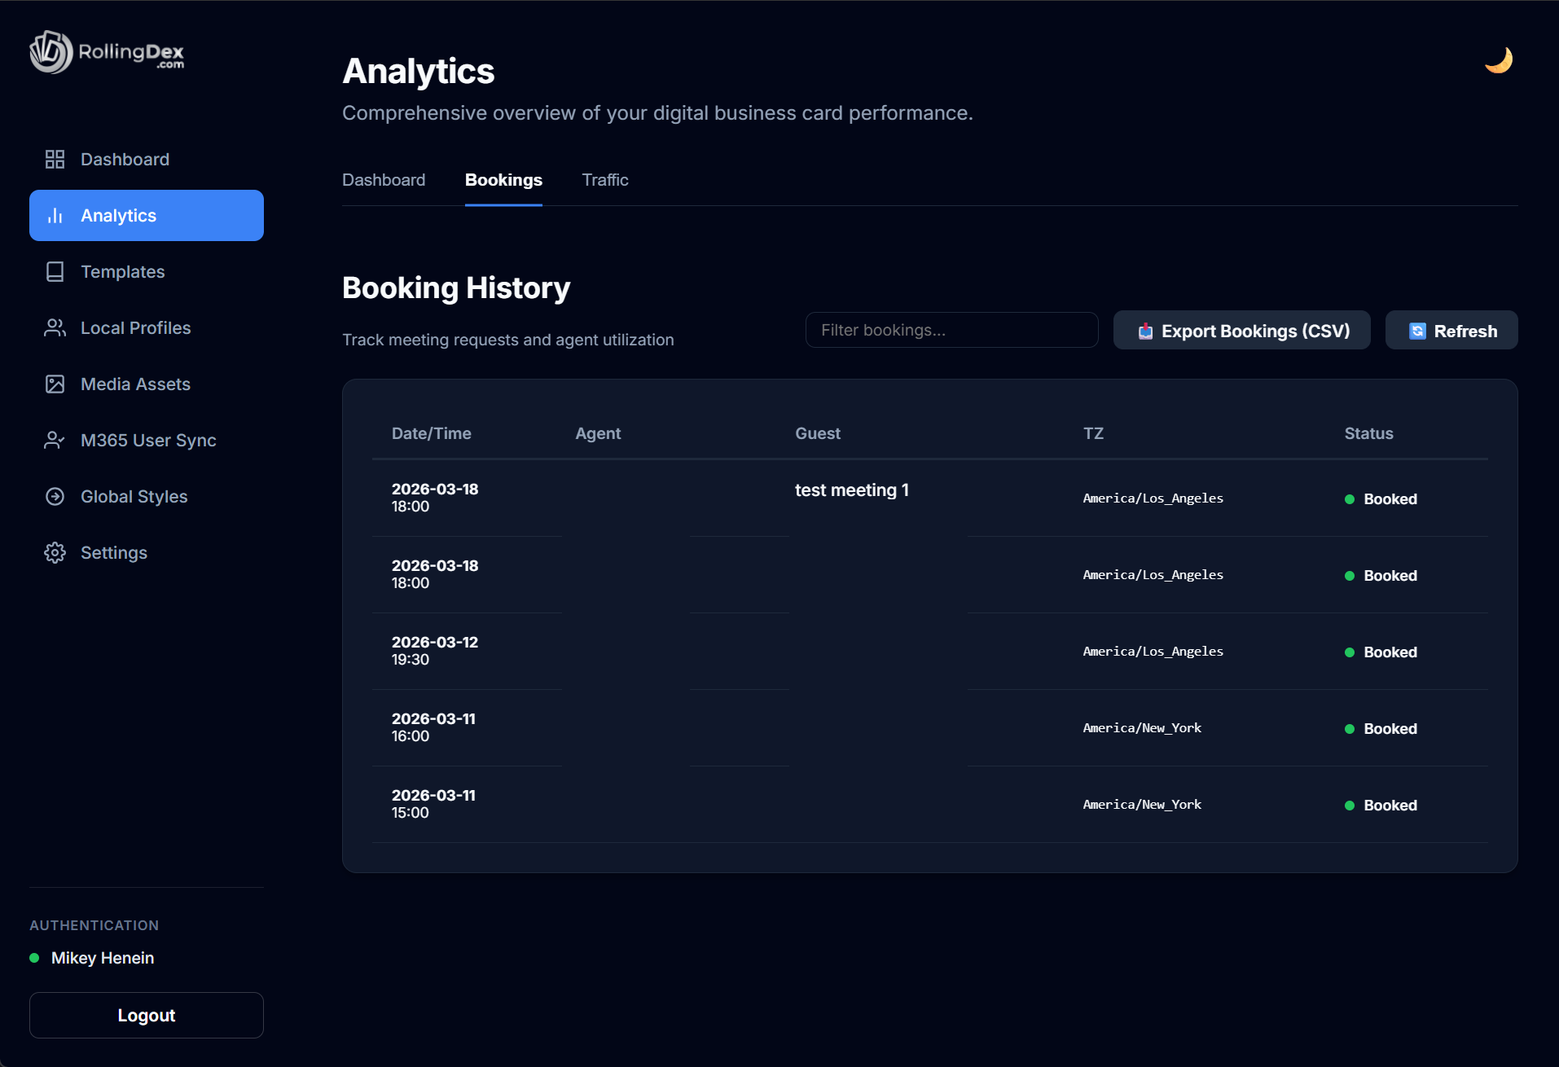Click the calendar emoji on Export Bookings button
The width and height of the screenshot is (1559, 1067).
[x=1145, y=331]
